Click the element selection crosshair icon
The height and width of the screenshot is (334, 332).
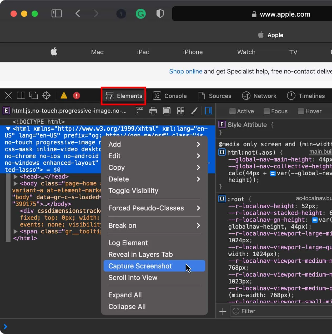46,95
